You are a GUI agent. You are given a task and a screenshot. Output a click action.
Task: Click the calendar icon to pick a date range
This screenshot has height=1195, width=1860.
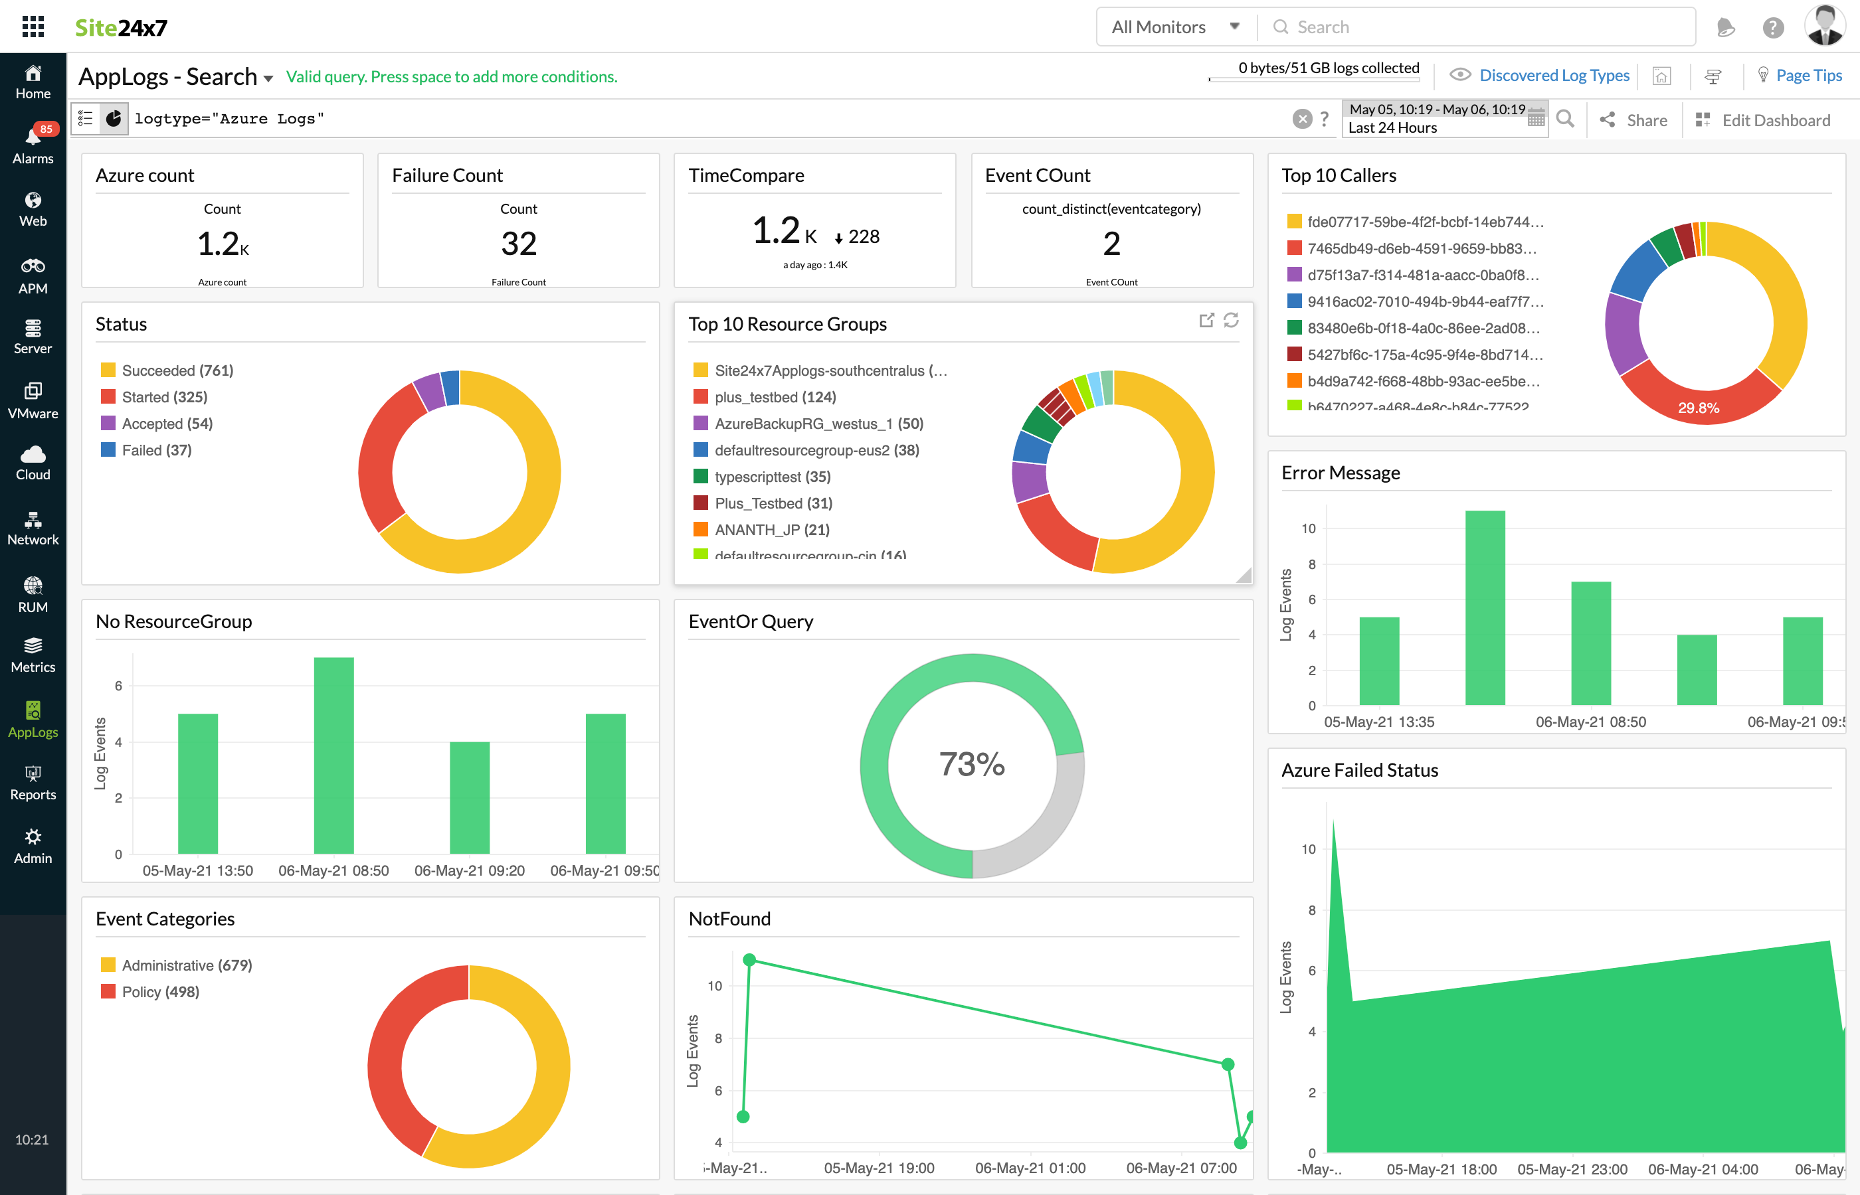pos(1536,119)
